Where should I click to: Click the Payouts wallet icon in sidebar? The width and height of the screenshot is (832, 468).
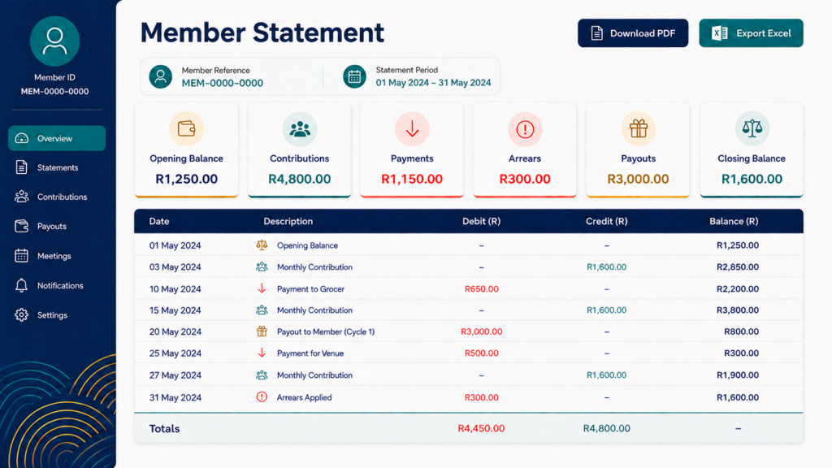21,226
